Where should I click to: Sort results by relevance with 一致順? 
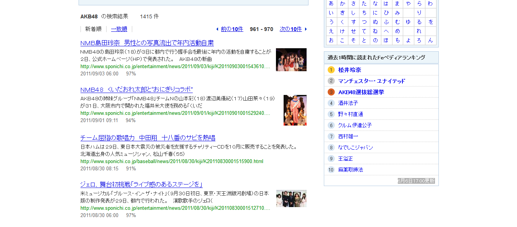pos(119,29)
